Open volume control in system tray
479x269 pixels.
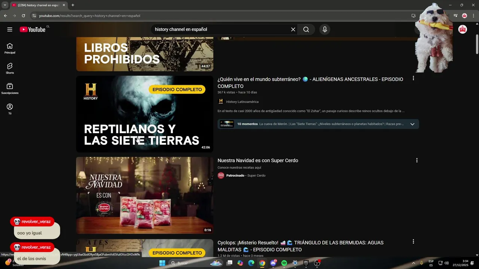pyautogui.click(x=446, y=263)
